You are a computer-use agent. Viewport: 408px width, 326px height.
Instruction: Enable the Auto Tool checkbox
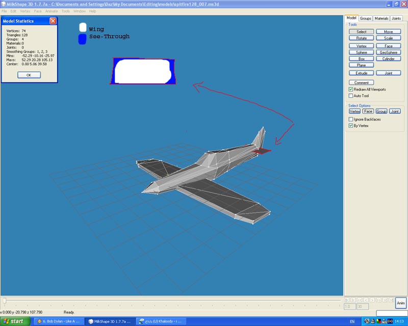tap(350, 96)
